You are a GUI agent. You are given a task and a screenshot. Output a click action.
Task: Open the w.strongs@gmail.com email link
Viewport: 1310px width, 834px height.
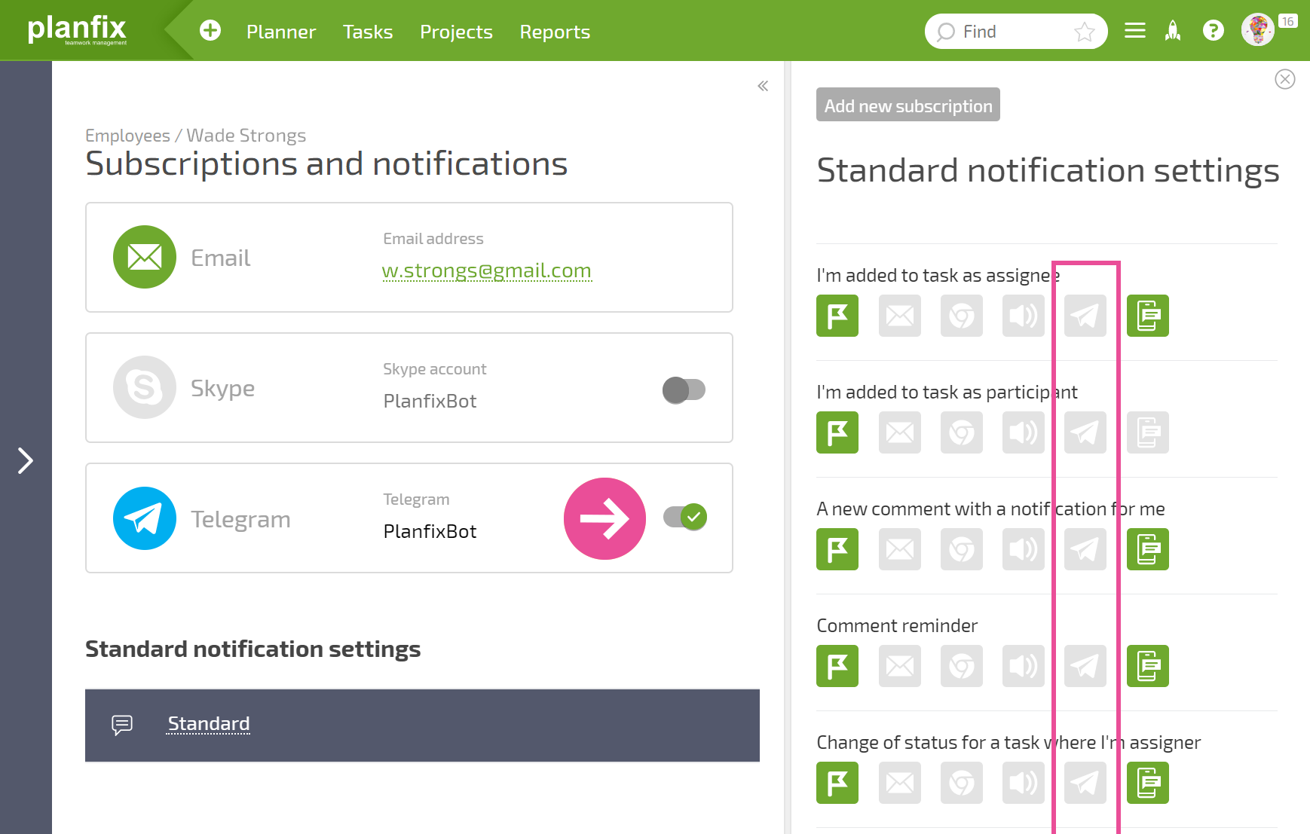pos(487,270)
